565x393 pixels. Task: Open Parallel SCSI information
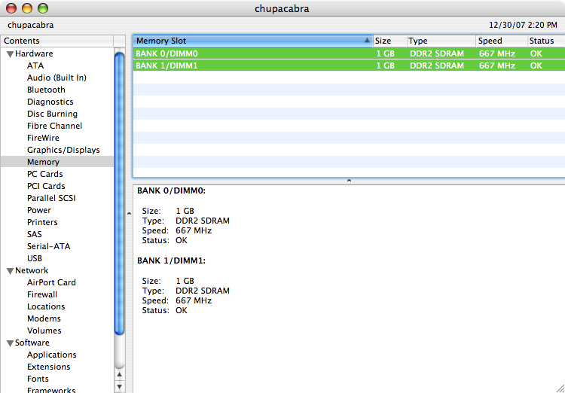coord(51,198)
